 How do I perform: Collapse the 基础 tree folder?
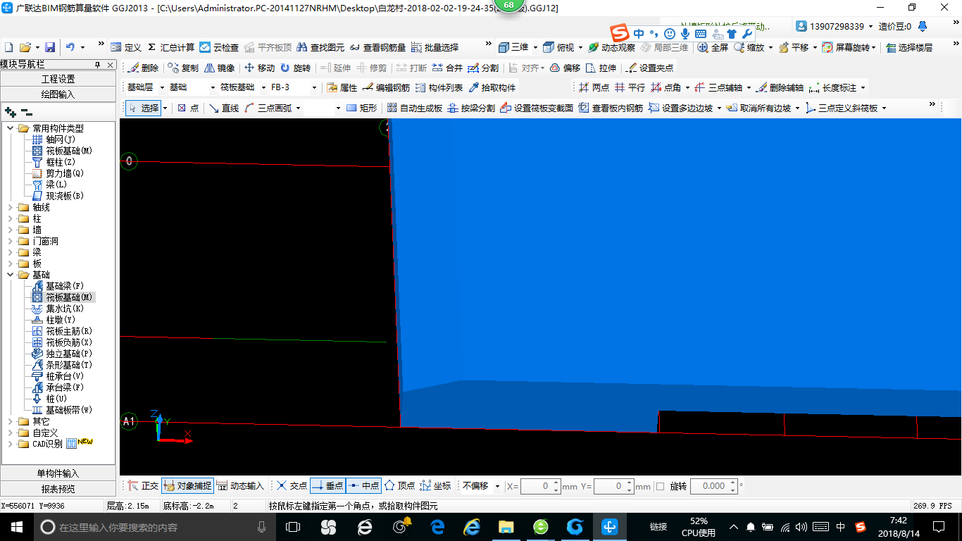tap(11, 275)
